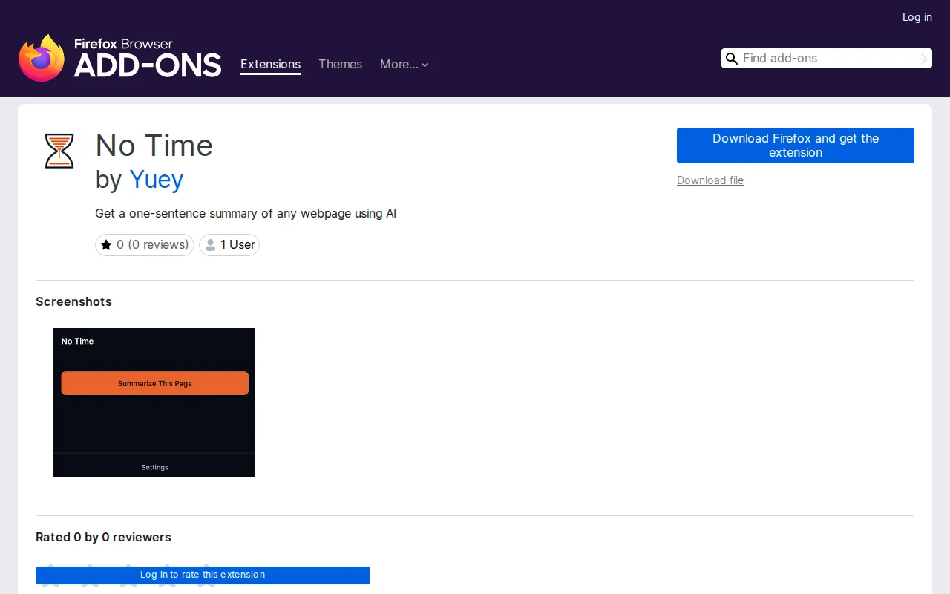950x594 pixels.
Task: Click the Screenshots heading
Action: tap(73, 301)
